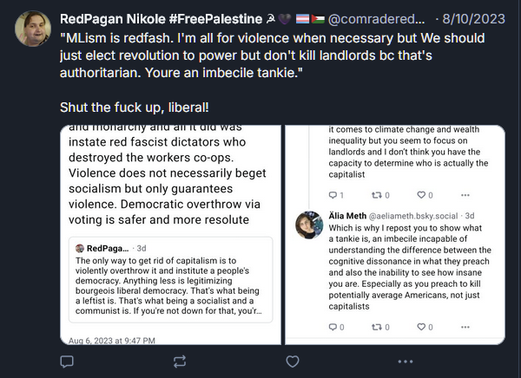Click the repost icon under Älia Meth's reply

pos(378,327)
